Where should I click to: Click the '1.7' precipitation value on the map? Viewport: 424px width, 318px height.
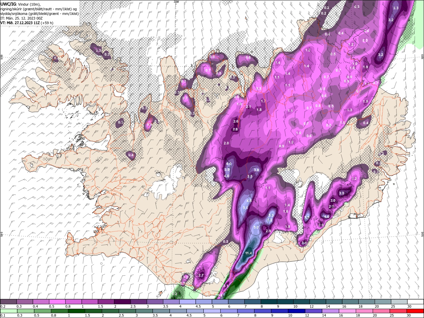263,101
